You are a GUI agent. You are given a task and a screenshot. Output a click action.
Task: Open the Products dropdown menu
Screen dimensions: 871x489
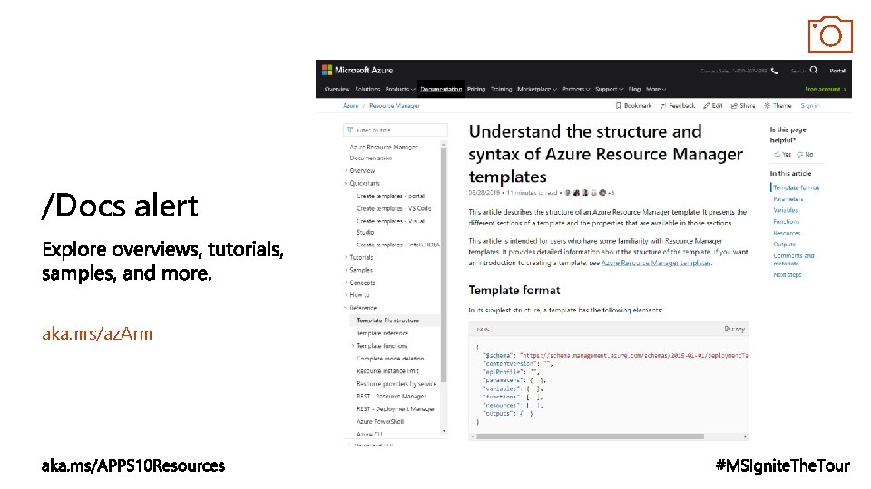400,90
